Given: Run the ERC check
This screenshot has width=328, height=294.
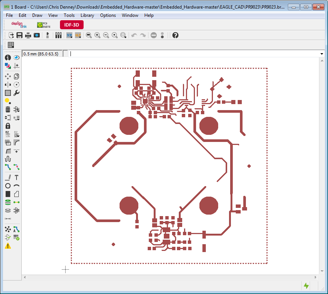Looking at the screenshot, I should tap(8, 237).
